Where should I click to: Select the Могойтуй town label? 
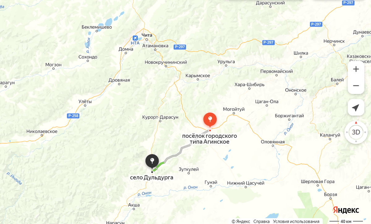234,109
